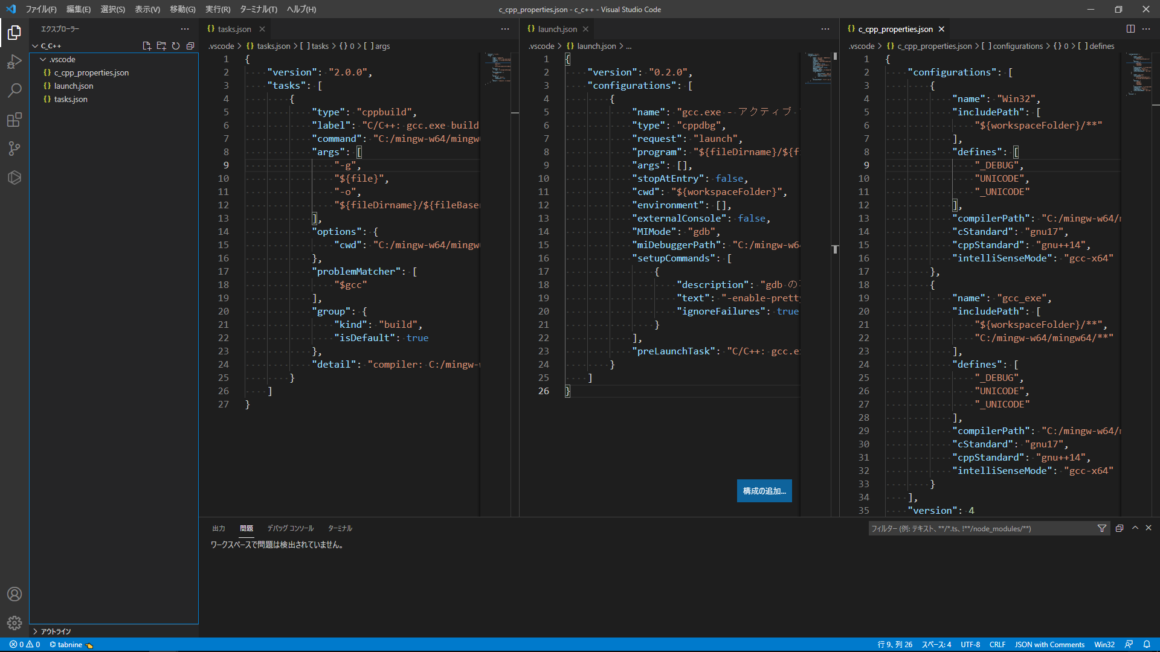Click the New File icon in explorer
The height and width of the screenshot is (652, 1160).
point(146,46)
